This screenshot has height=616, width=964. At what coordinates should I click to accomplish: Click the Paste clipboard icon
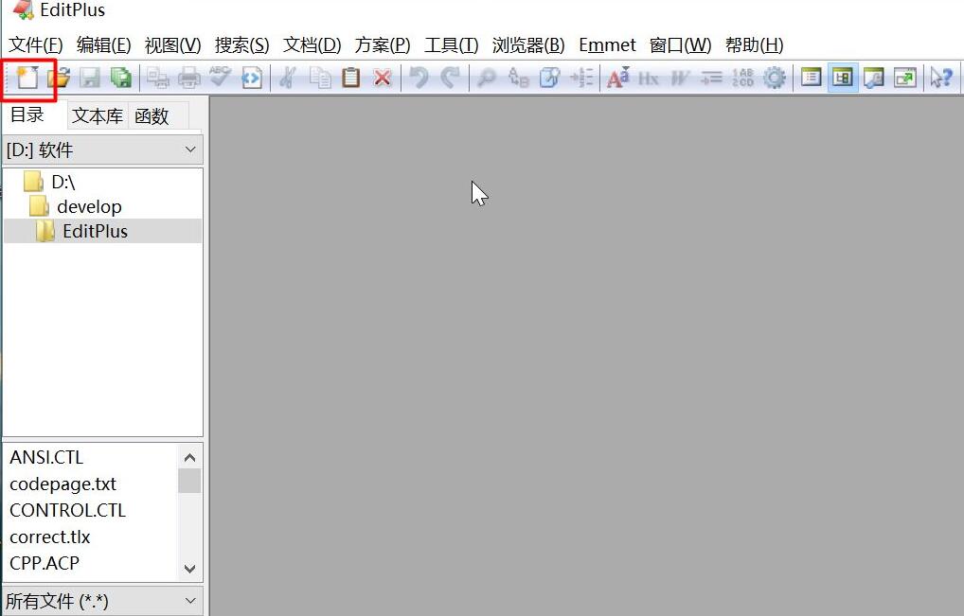(x=350, y=78)
